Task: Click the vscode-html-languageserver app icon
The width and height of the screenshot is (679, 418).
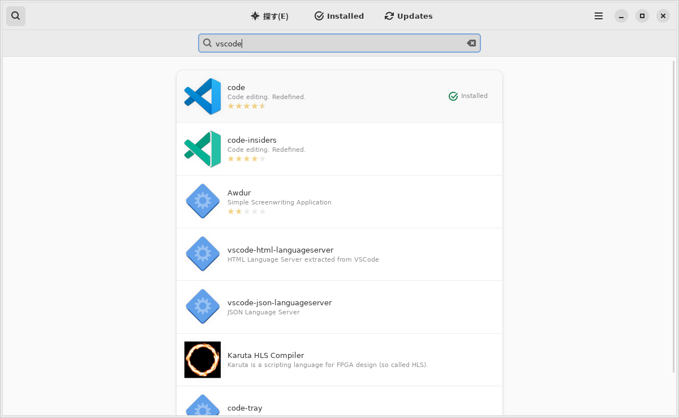Action: coord(203,254)
